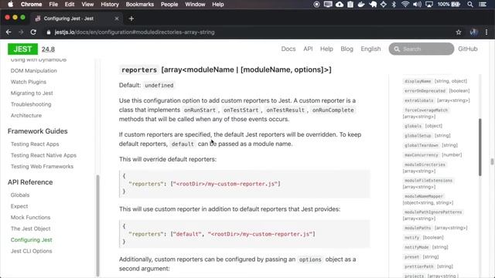495x278 pixels.
Task: Click the browser back arrow
Action: [x=9, y=32]
